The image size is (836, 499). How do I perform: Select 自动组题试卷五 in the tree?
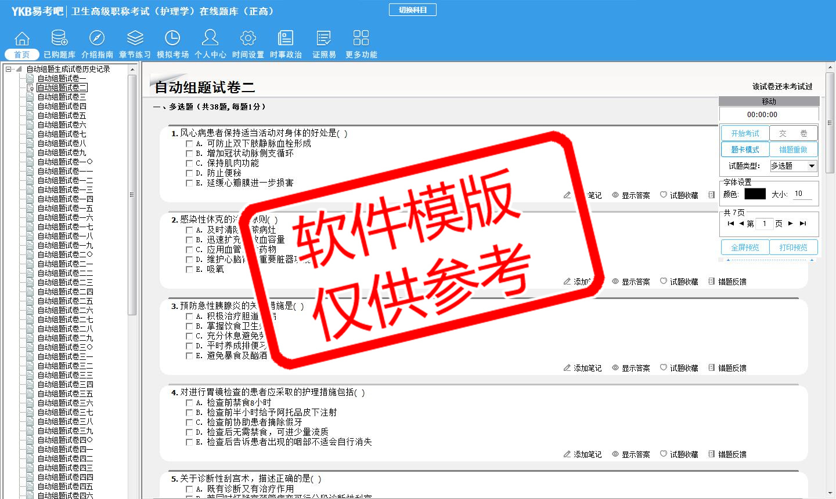(x=62, y=115)
